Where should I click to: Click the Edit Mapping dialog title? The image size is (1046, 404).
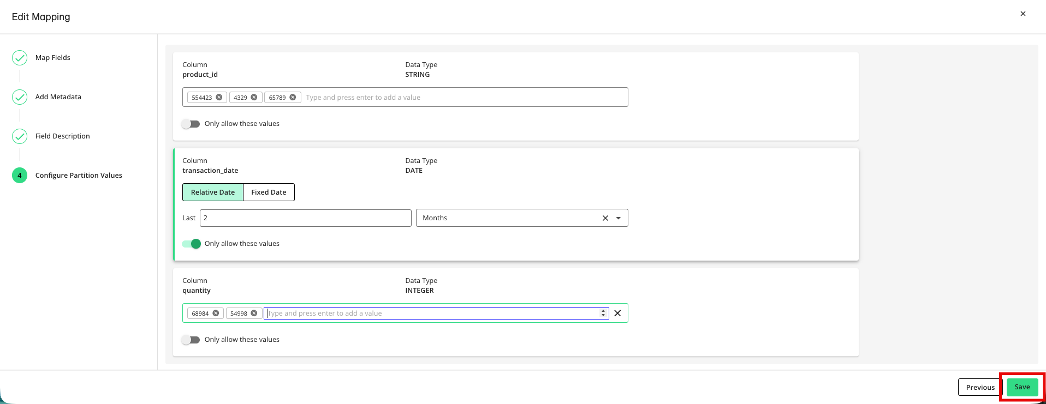[41, 17]
